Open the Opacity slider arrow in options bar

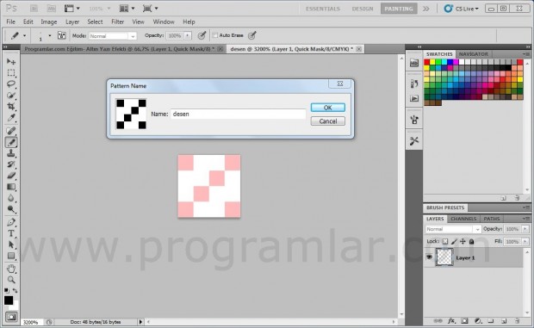(188, 35)
